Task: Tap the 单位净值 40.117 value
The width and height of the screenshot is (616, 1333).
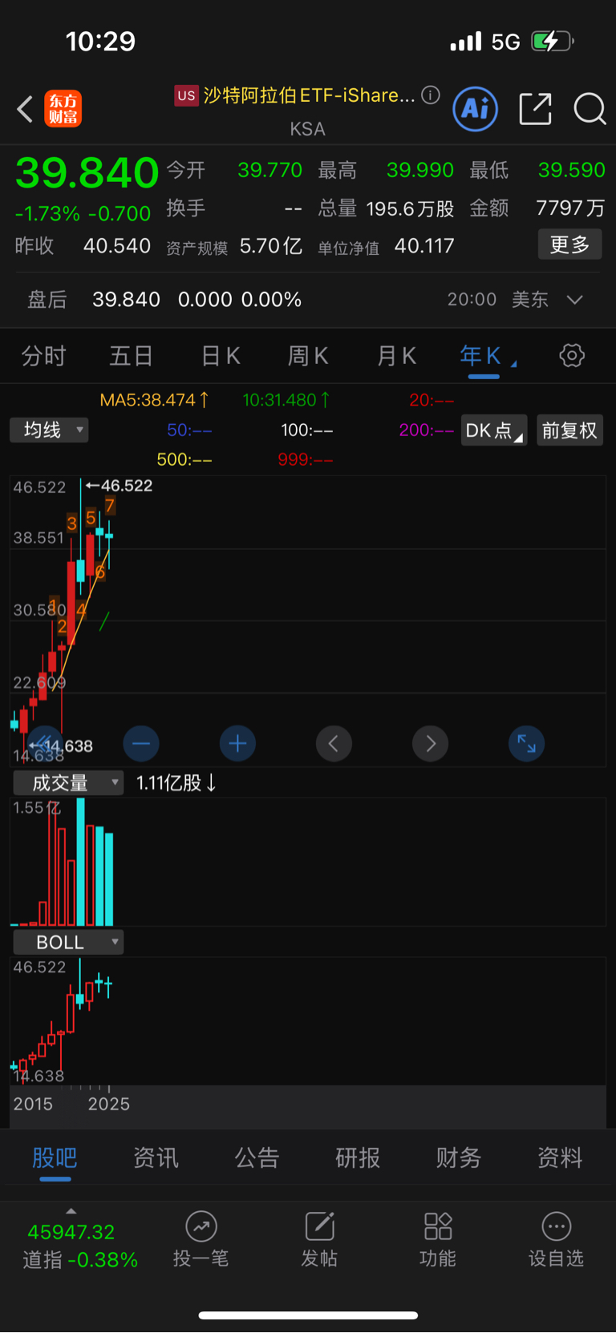Action: [387, 246]
